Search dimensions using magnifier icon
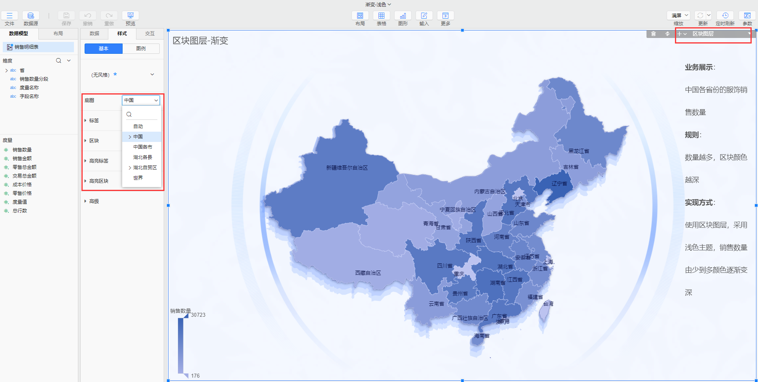This screenshot has width=758, height=382. [59, 61]
